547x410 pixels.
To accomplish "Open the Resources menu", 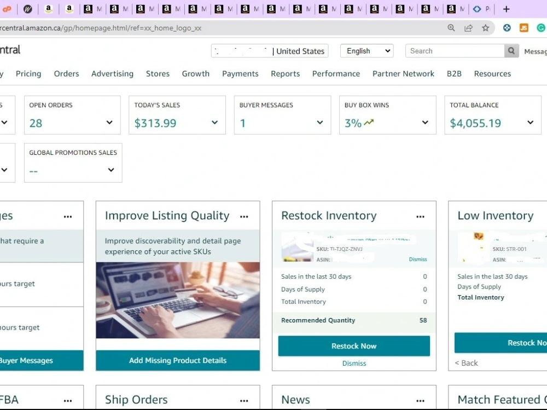I will [492, 74].
